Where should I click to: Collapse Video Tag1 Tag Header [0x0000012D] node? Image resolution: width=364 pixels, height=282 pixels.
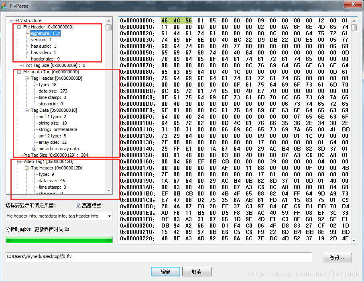pyautogui.click(x=27, y=168)
